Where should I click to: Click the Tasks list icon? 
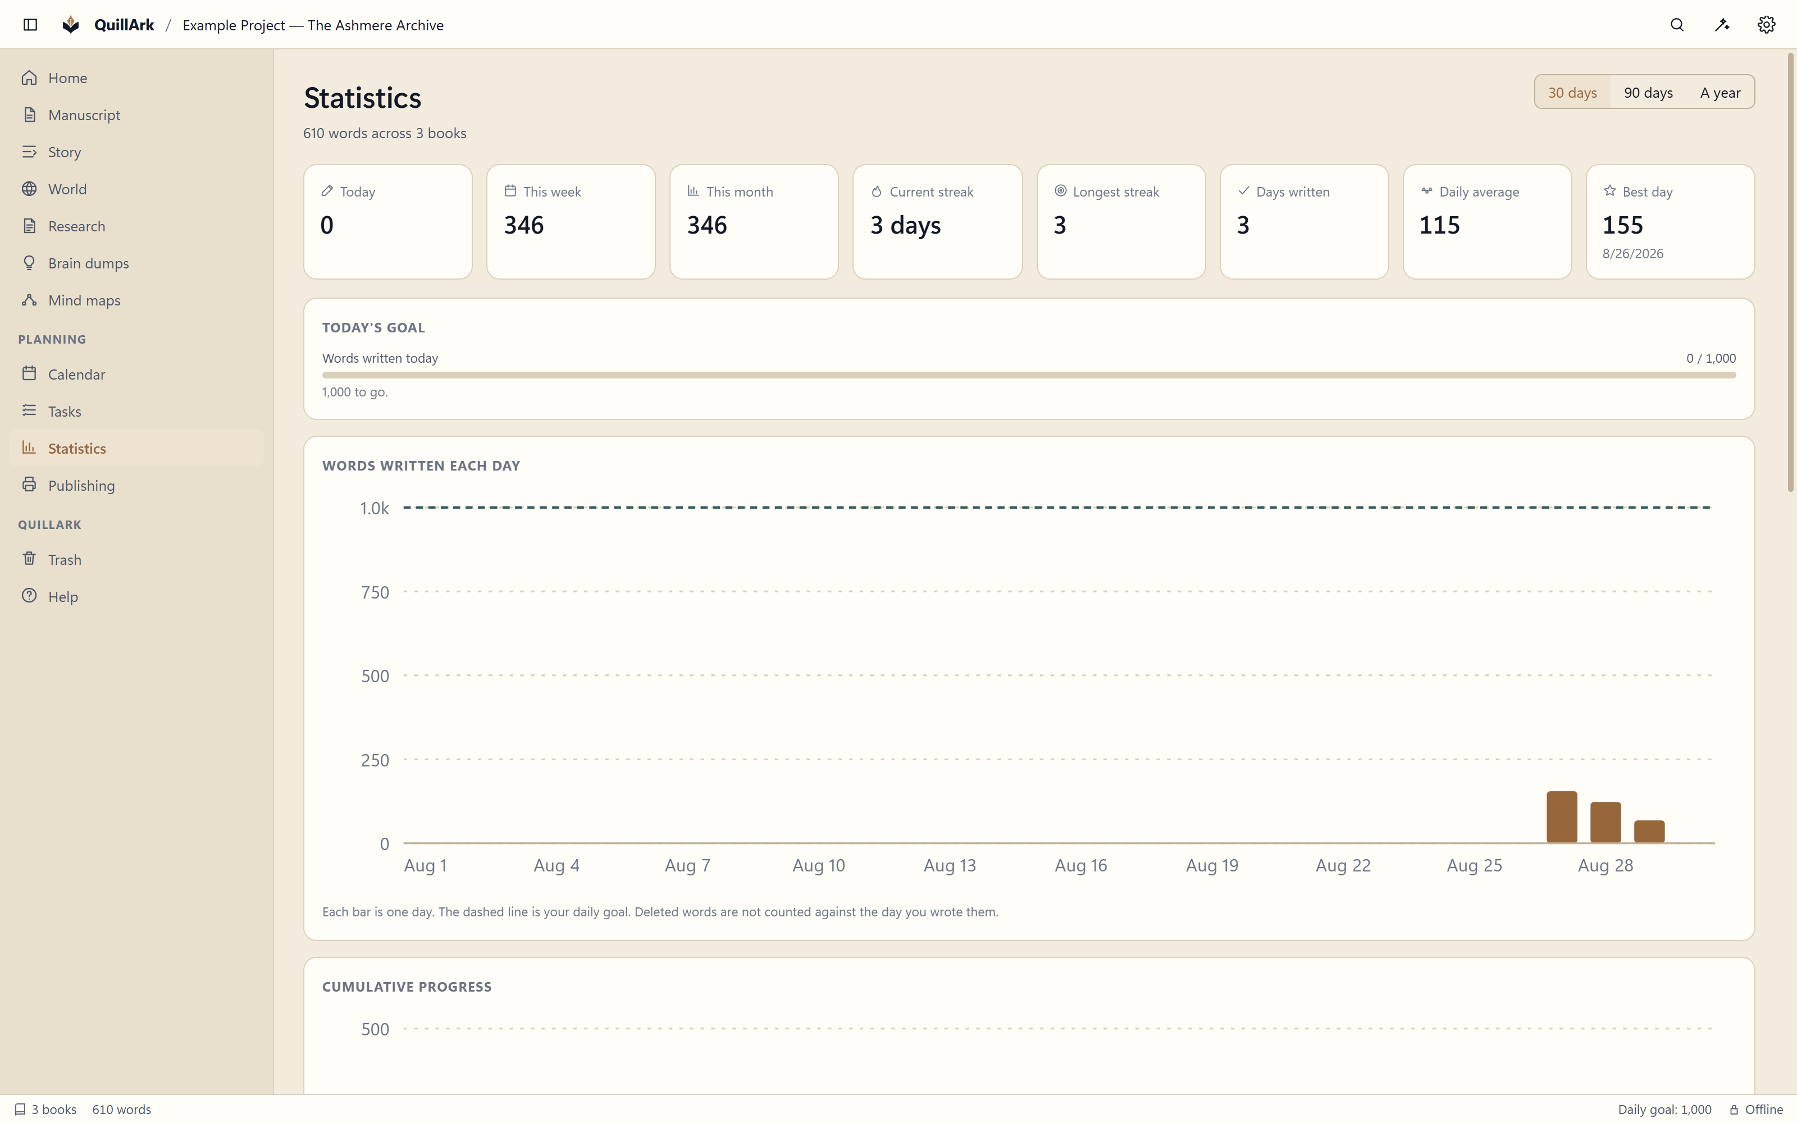point(29,410)
